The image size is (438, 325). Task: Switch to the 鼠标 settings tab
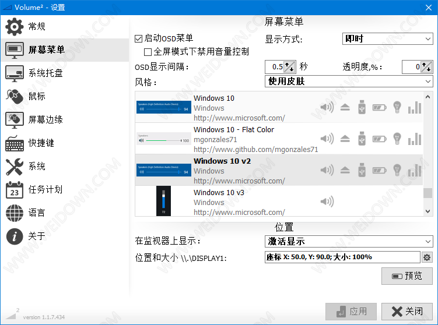[65, 96]
